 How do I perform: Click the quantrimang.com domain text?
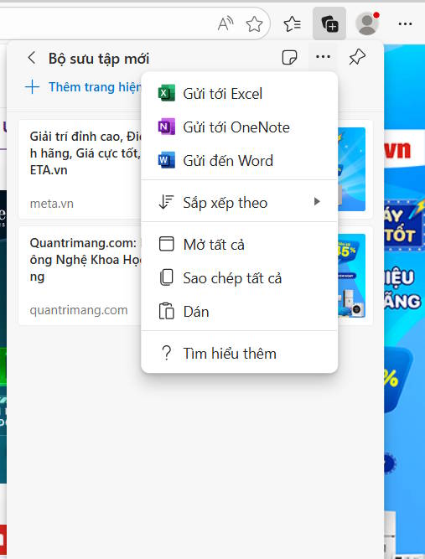(79, 310)
